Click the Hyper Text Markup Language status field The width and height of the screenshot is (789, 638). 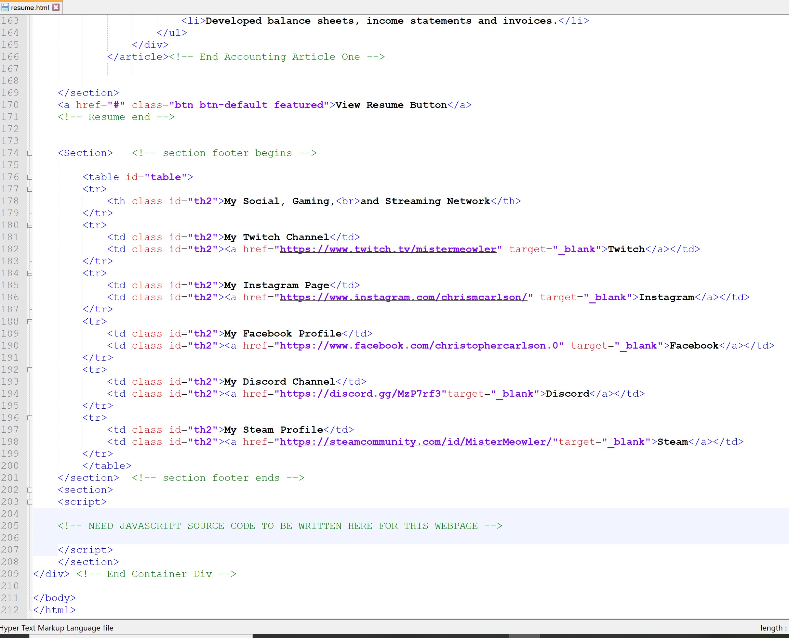coord(57,628)
